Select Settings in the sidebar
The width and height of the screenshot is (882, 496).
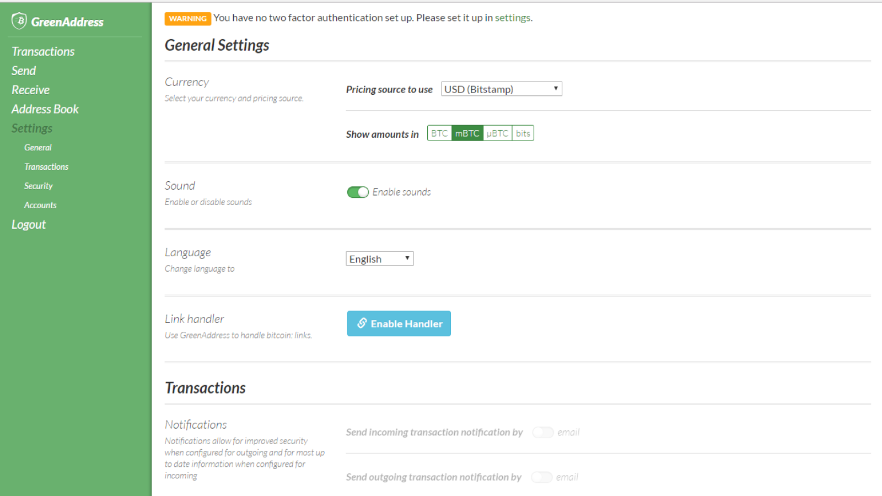pyautogui.click(x=32, y=128)
